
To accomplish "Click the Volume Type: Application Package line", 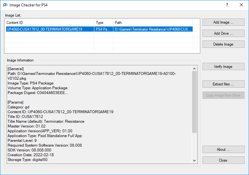I will coord(38,88).
